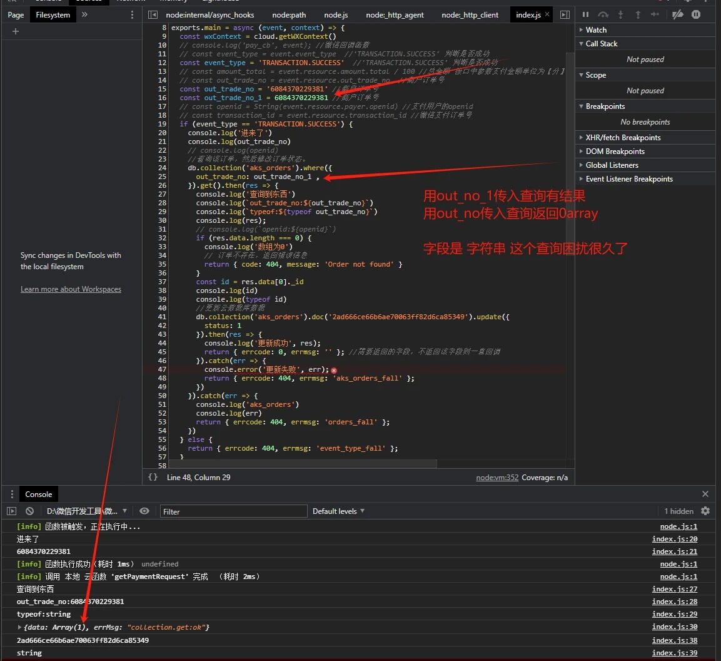721x661 pixels.
Task: Open Learn more about Workspaces link
Action: (71, 289)
